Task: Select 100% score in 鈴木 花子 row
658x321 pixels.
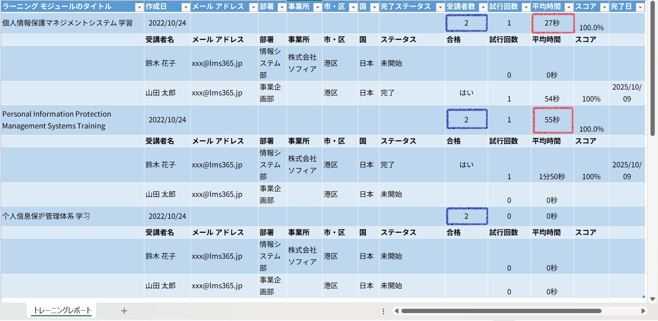Action: click(x=591, y=165)
